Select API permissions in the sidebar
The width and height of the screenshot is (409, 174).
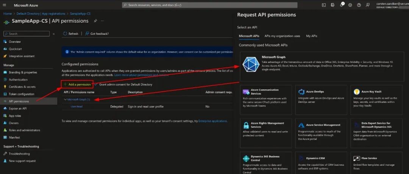[x=29, y=101]
